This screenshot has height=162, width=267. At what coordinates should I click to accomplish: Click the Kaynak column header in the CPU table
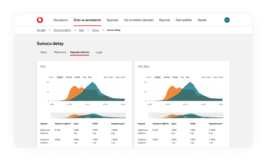[x=44, y=124]
